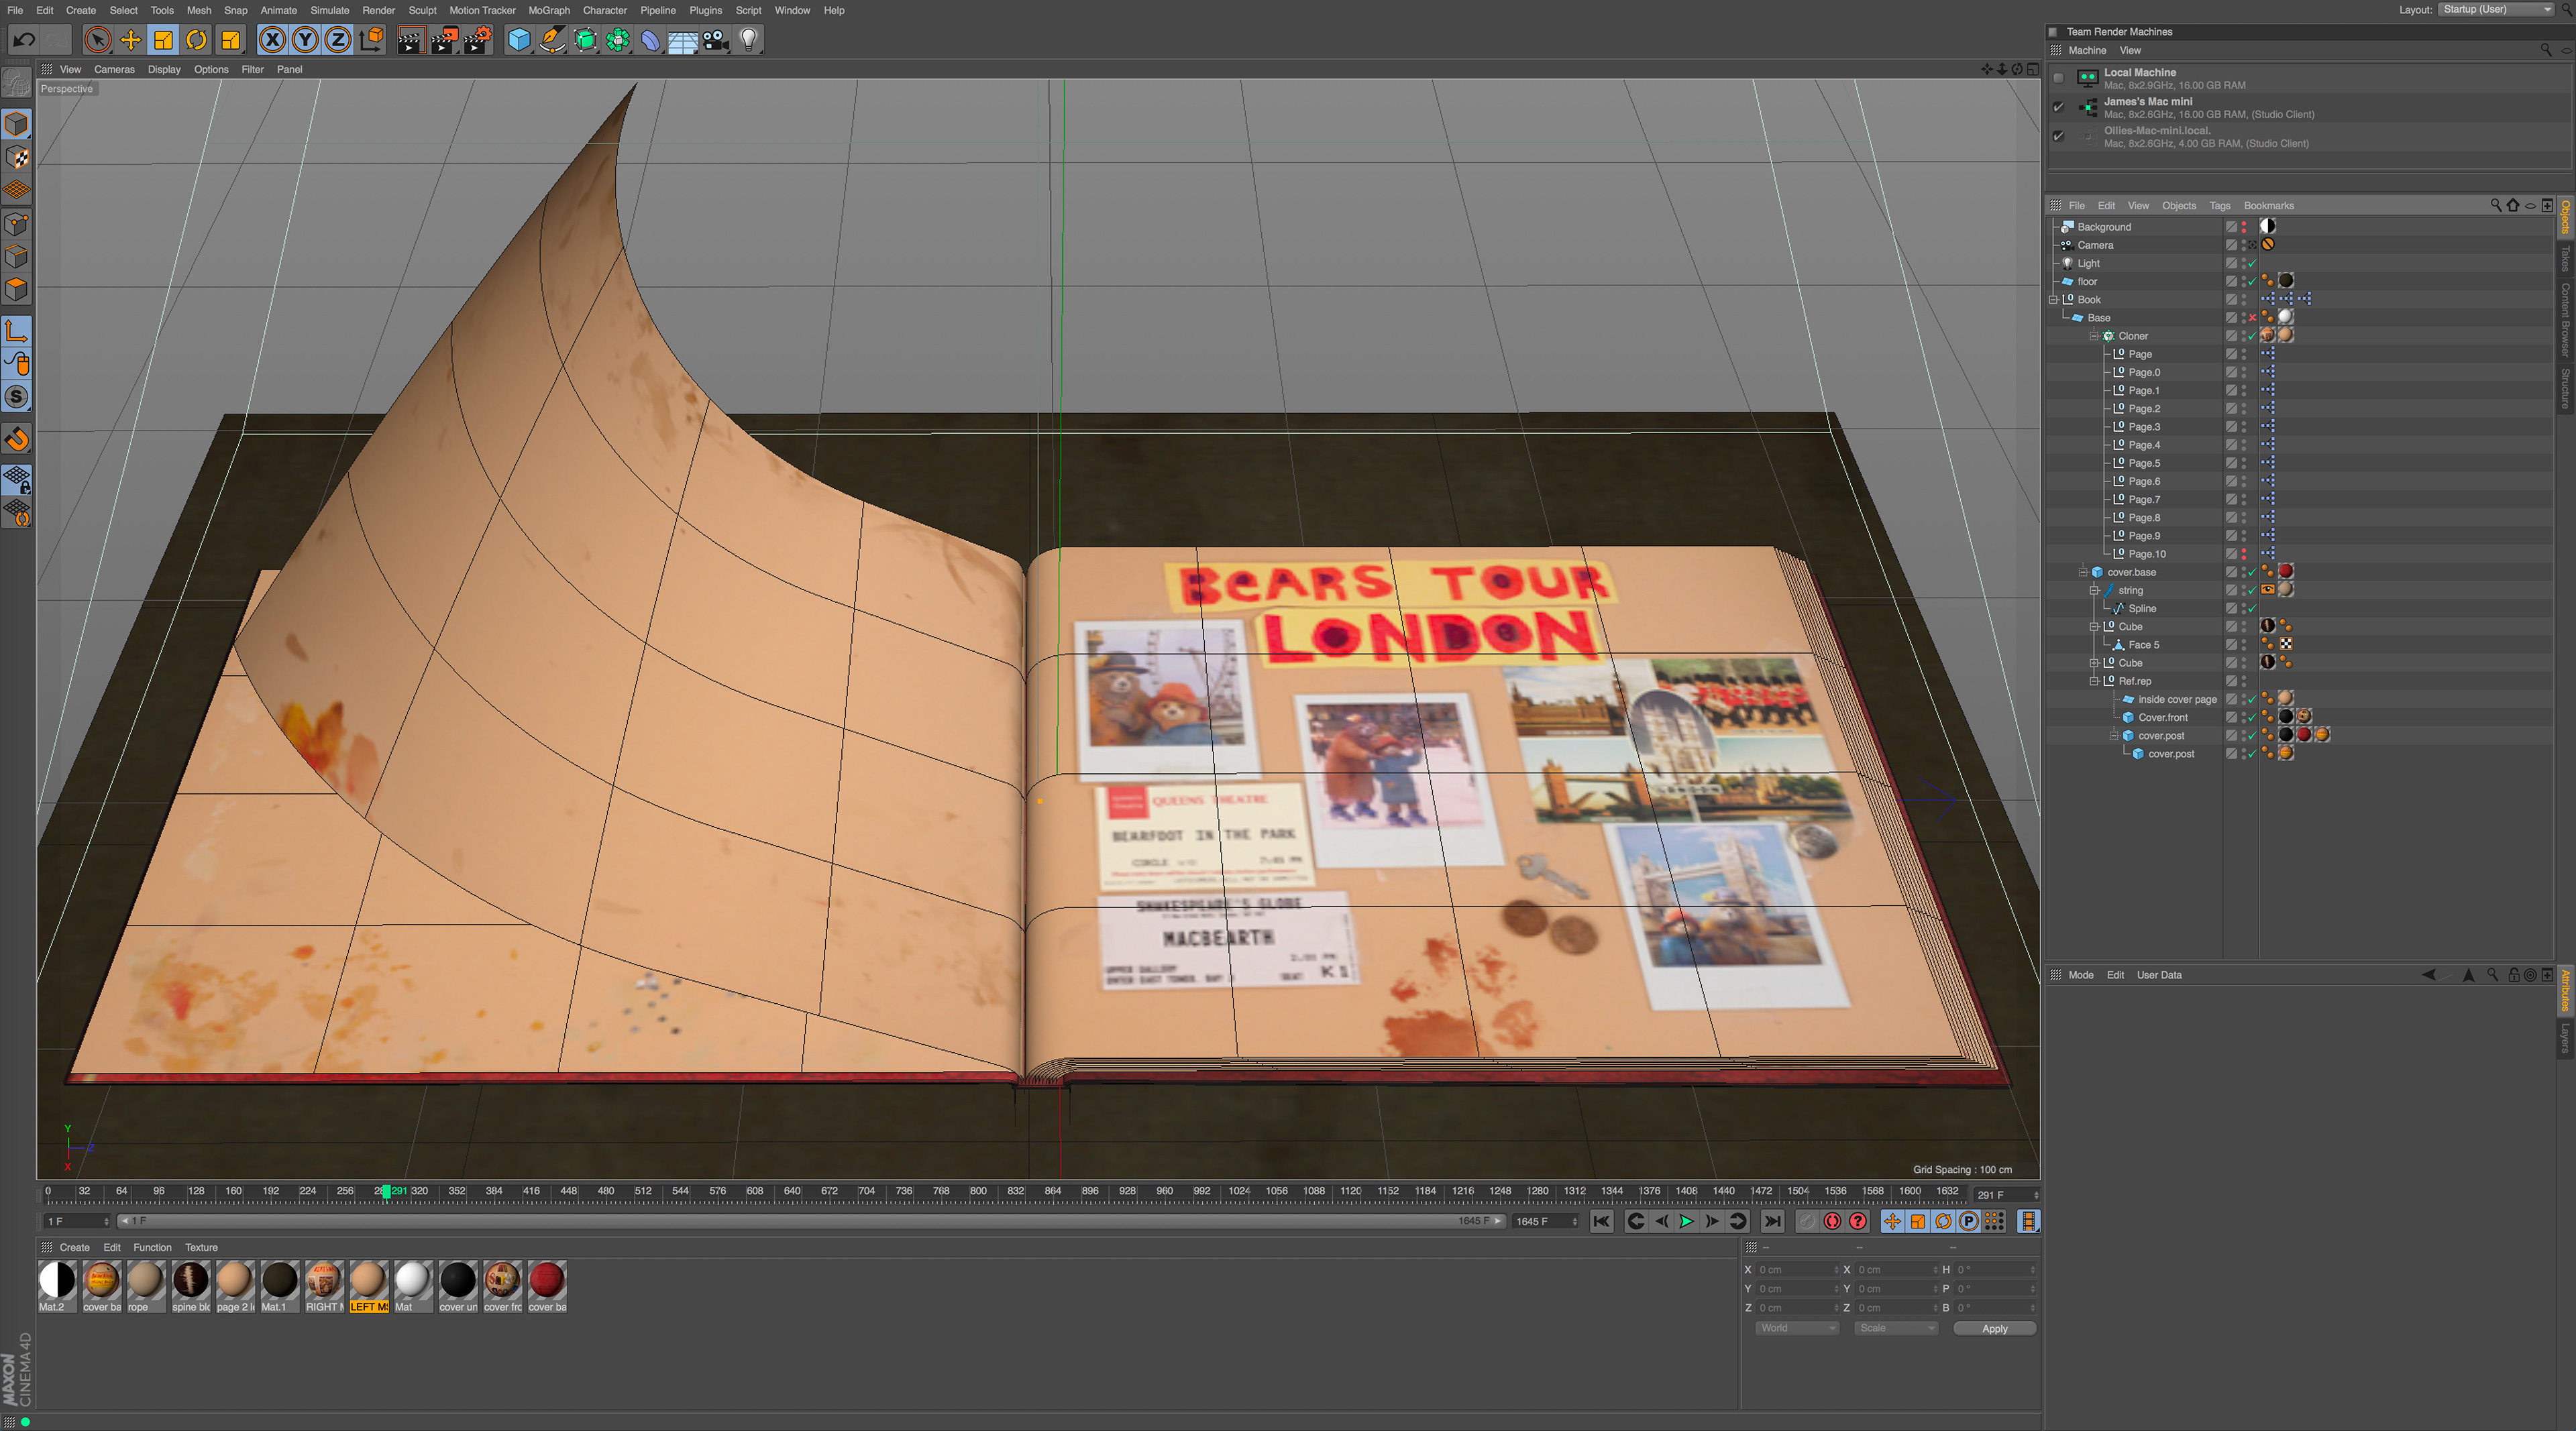Click the Undo arrow icon
Image resolution: width=2576 pixels, height=1431 pixels.
pyautogui.click(x=24, y=40)
